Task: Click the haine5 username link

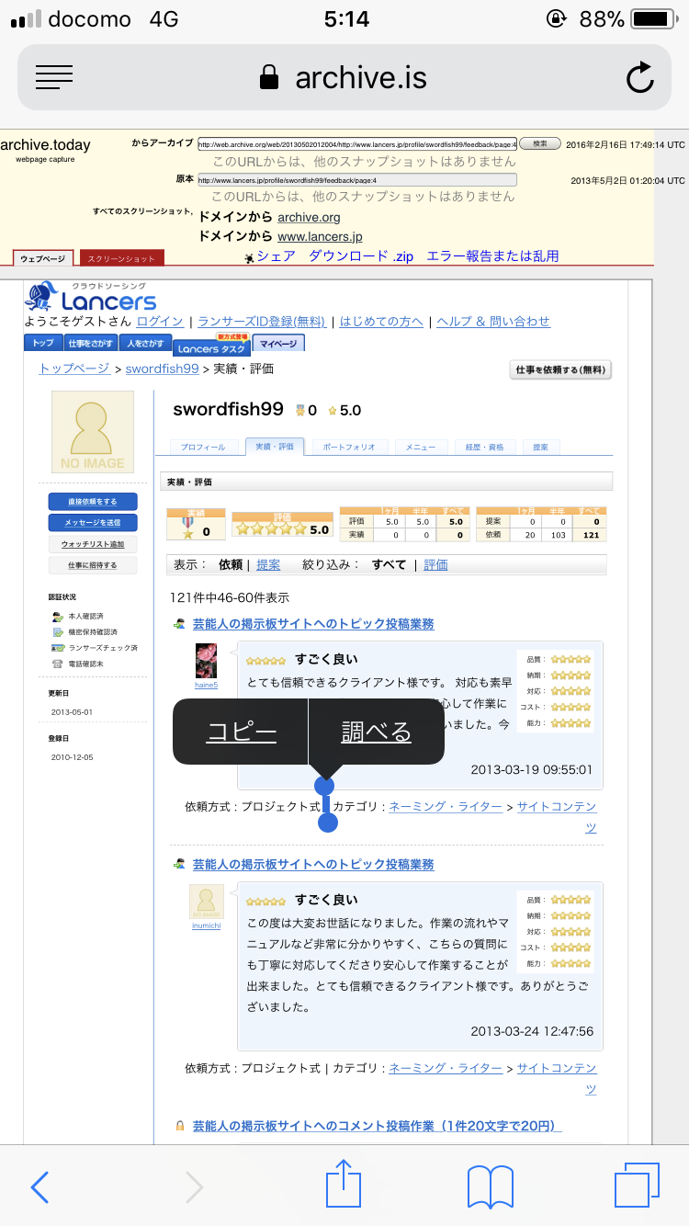Action: pyautogui.click(x=207, y=685)
